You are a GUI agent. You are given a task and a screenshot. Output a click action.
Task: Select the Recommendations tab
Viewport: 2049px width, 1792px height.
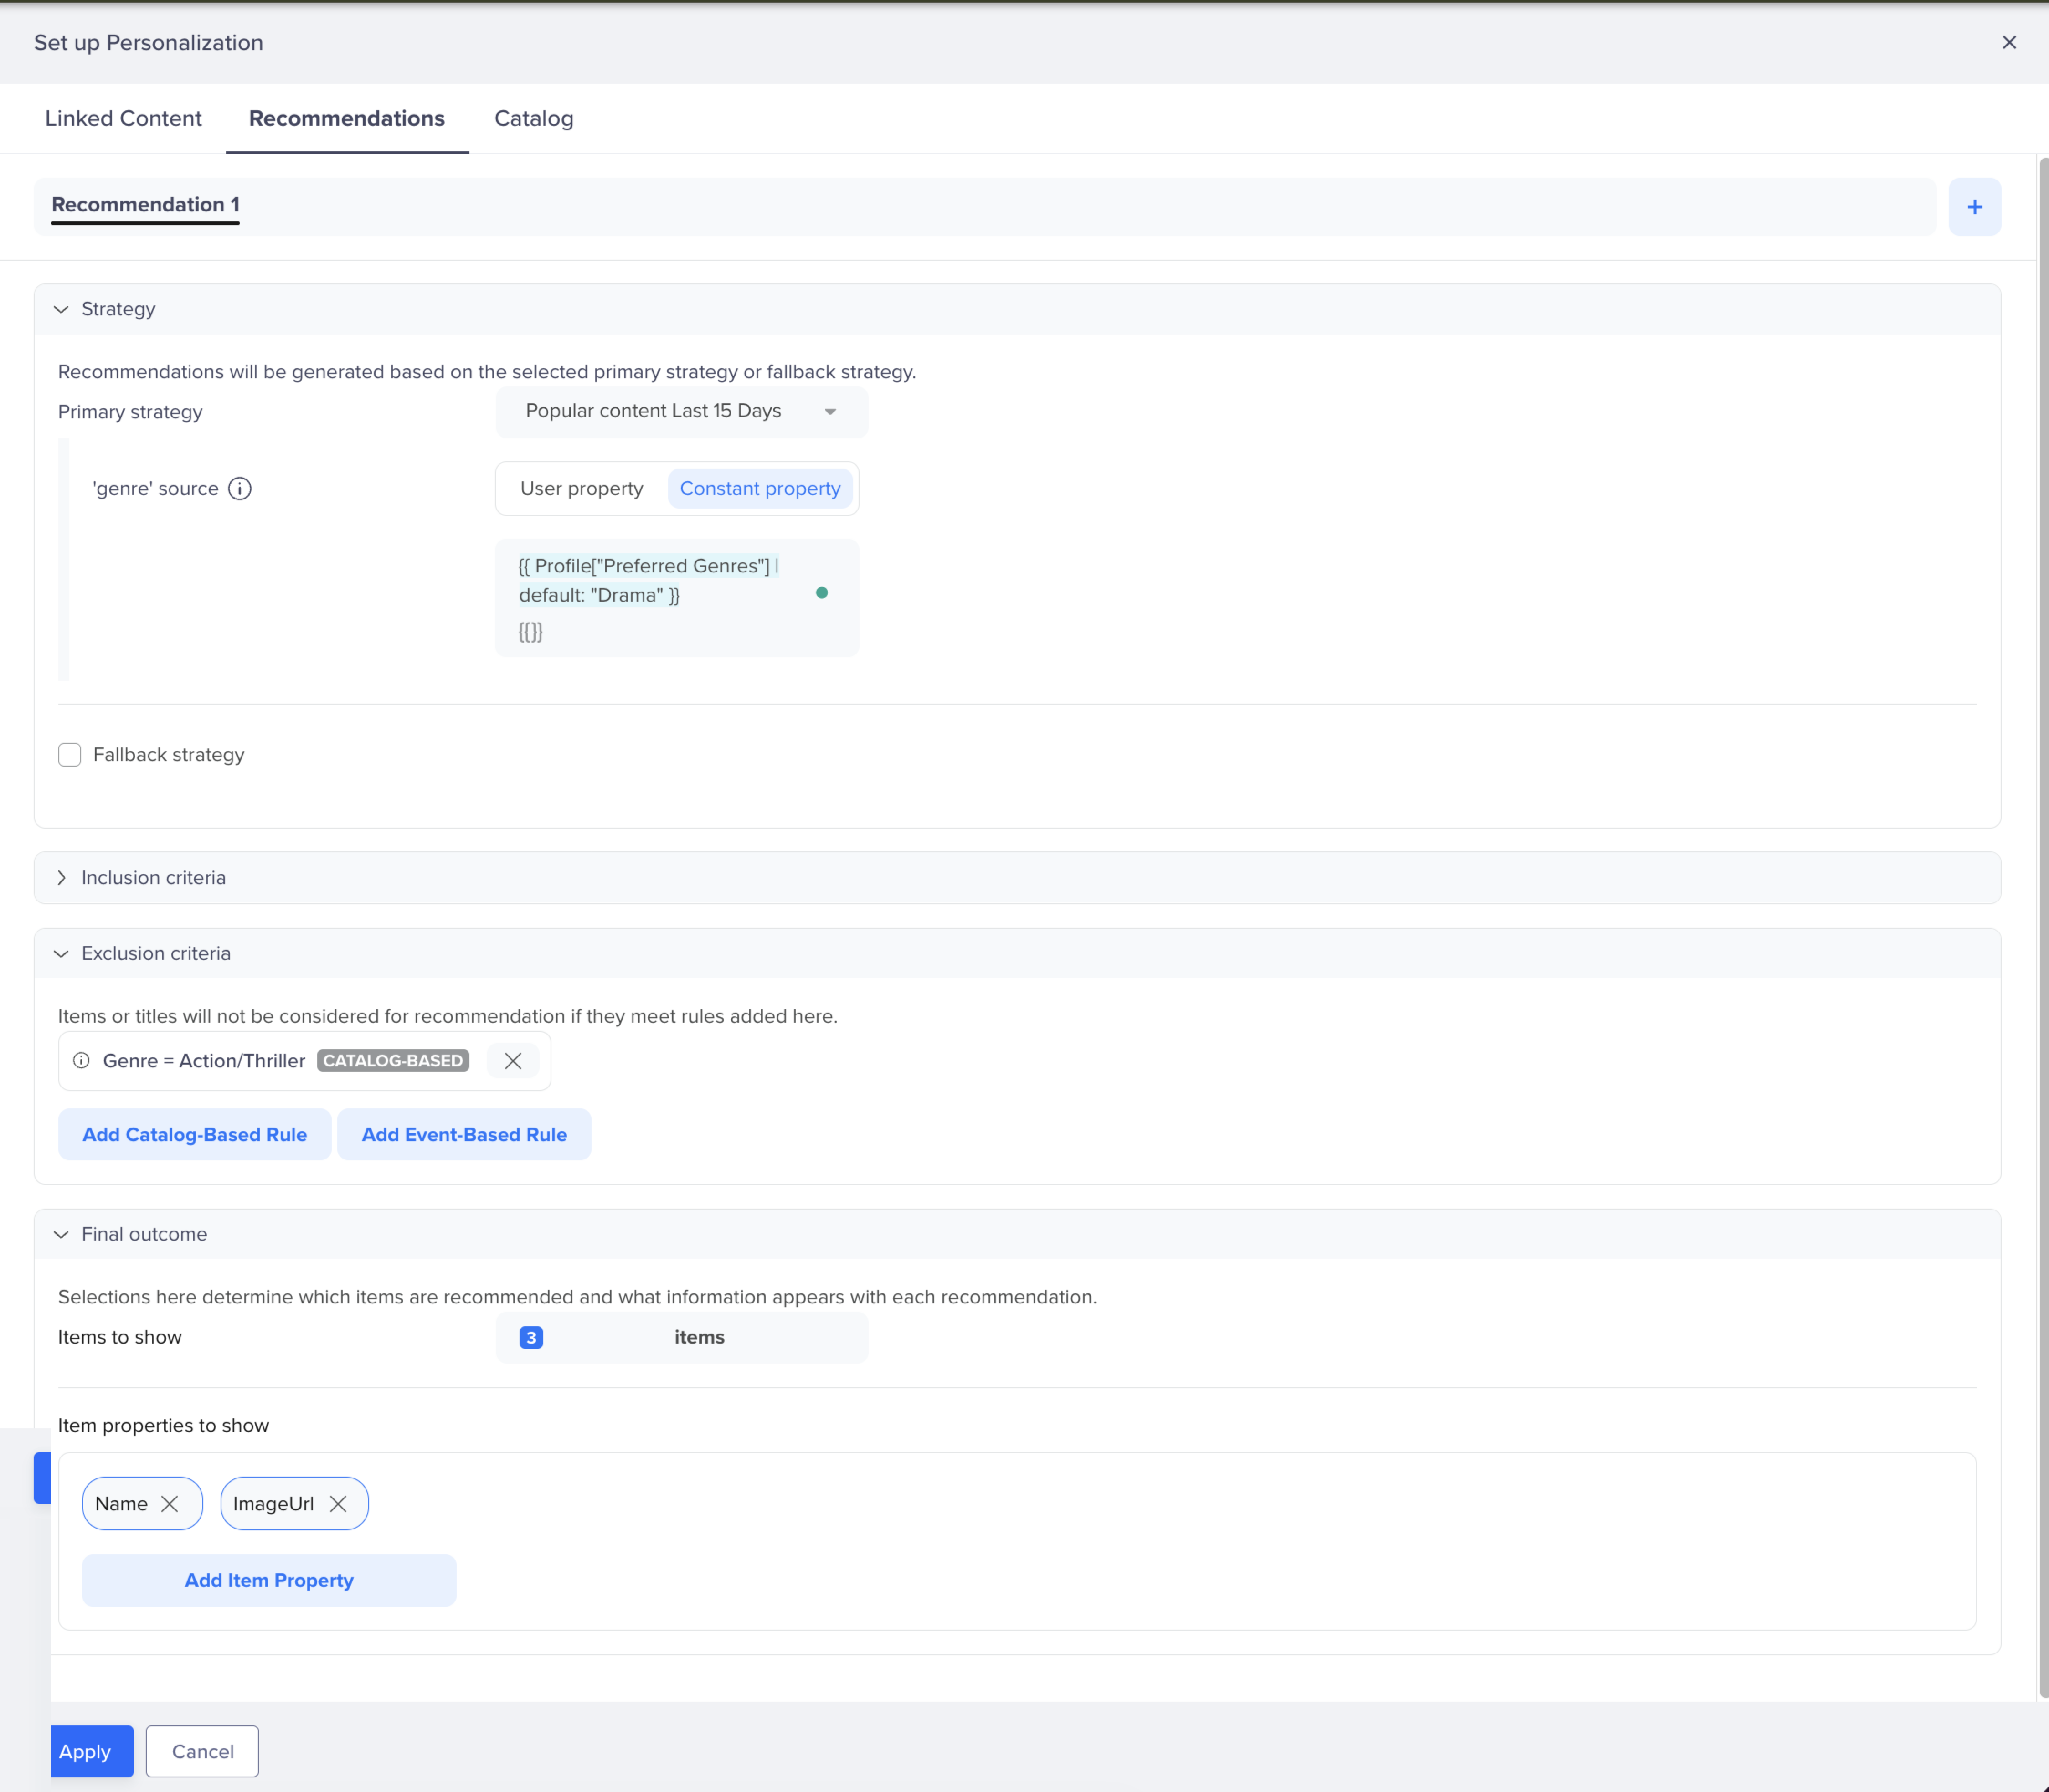[x=347, y=118]
